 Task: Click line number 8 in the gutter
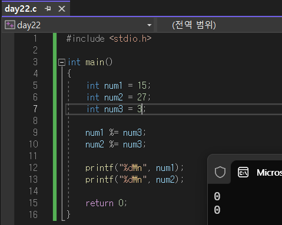click(x=35, y=120)
